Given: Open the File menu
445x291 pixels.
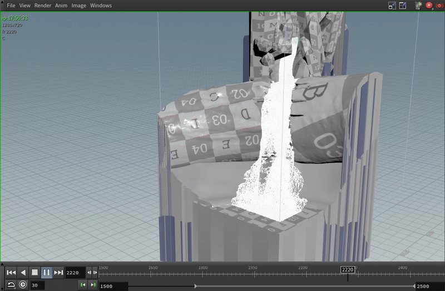Looking at the screenshot, I should 11,6.
